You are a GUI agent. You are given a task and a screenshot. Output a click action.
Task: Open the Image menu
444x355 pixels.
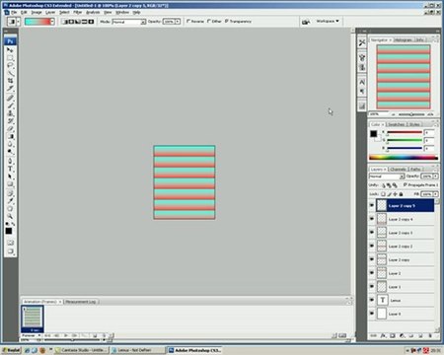tap(37, 12)
